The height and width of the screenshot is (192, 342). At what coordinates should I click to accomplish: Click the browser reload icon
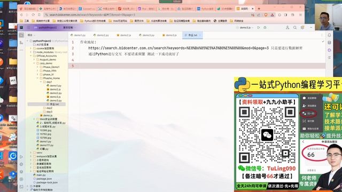point(33,15)
